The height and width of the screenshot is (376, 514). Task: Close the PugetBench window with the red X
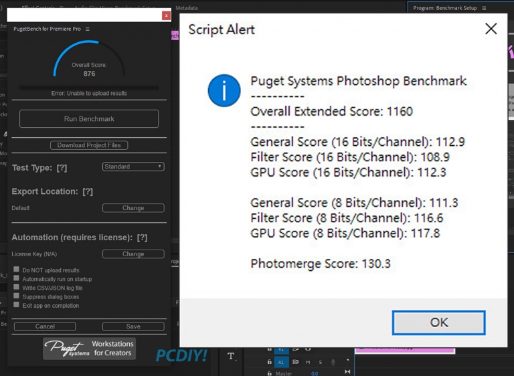[166, 15]
